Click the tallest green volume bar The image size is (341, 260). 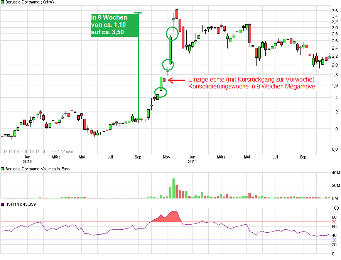174,188
